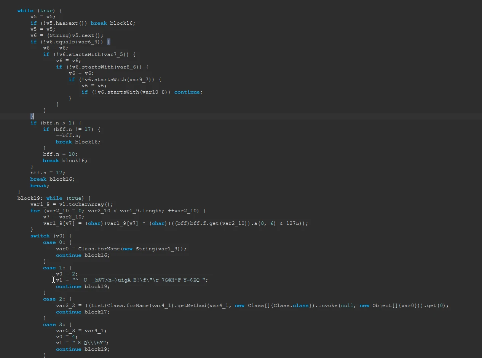Click the 'v0 = 2;' assignment
The height and width of the screenshot is (358, 482).
[67, 274]
